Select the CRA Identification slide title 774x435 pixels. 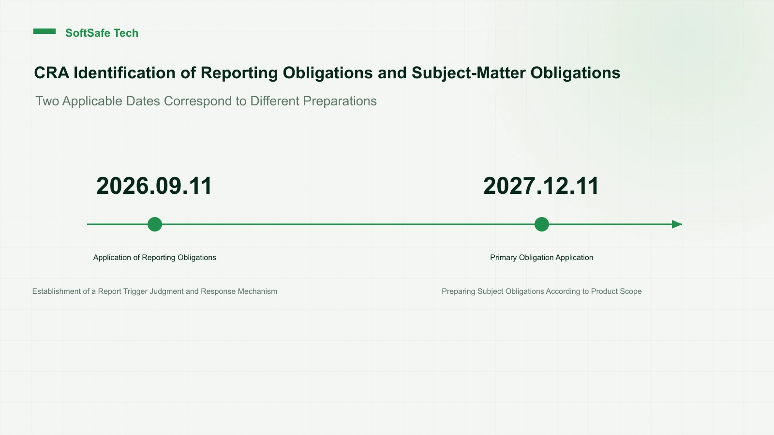coord(327,73)
